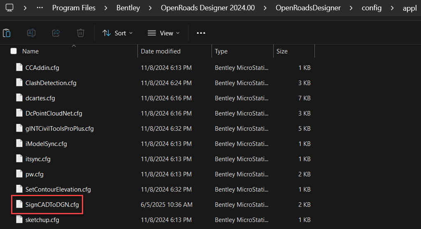The height and width of the screenshot is (229, 421).
Task: Sort by Date modified column header
Action: [160, 51]
